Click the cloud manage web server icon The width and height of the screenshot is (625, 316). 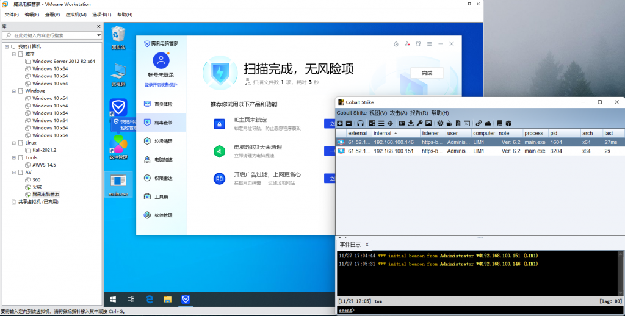(488, 123)
